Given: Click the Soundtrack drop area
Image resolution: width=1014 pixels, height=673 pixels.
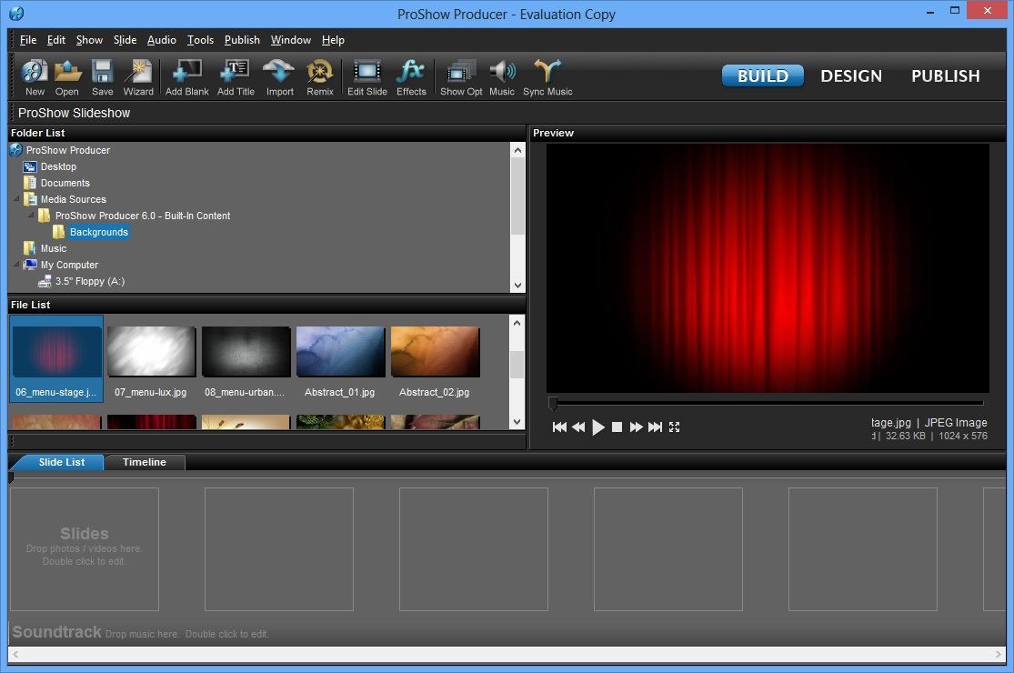Looking at the screenshot, I should tap(507, 632).
